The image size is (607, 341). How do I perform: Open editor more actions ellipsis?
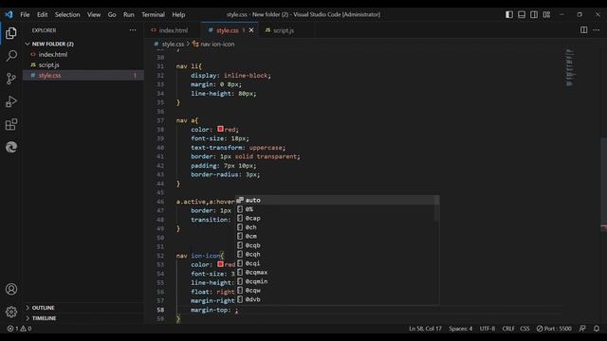coord(597,30)
